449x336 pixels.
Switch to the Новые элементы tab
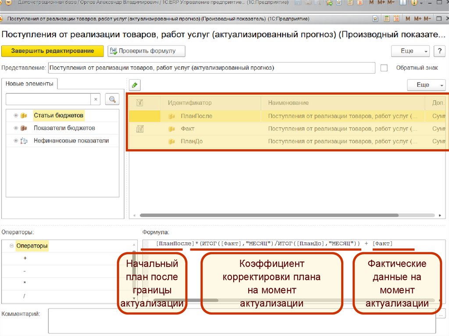(x=29, y=83)
